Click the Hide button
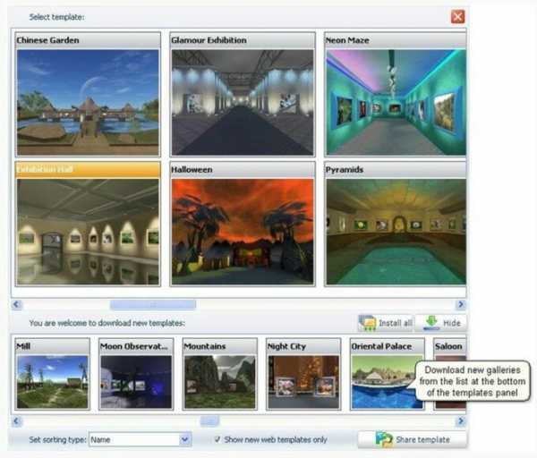Screen dimensions: 537x458 [441, 323]
